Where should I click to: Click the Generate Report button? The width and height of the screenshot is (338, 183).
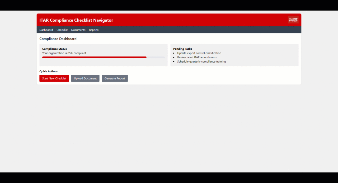[x=115, y=78]
